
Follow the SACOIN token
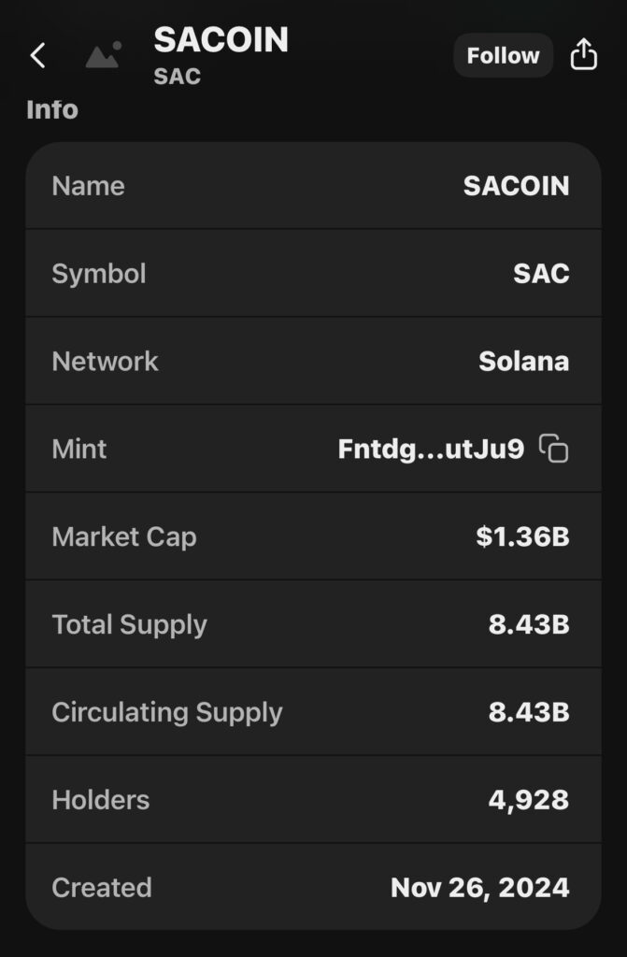click(503, 56)
